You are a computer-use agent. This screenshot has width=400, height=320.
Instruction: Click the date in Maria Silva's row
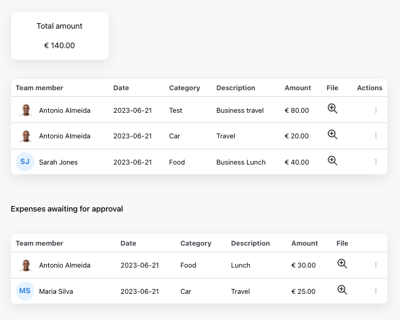pyautogui.click(x=140, y=291)
